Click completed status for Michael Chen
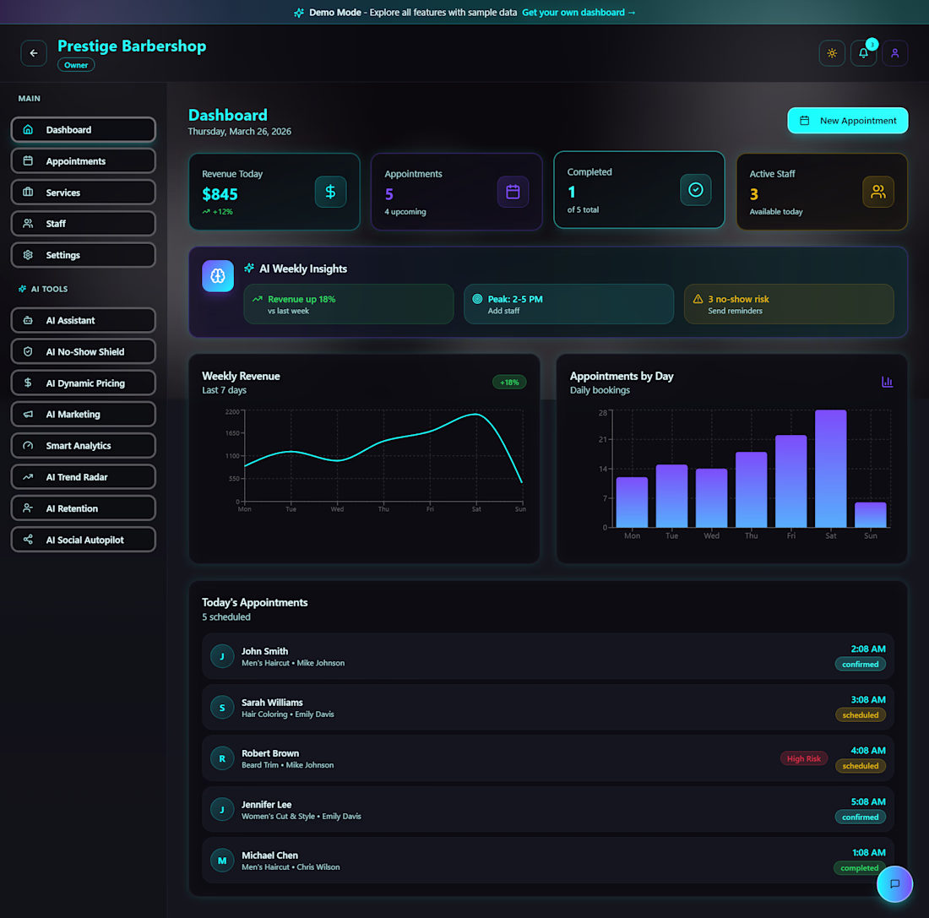 click(x=859, y=868)
